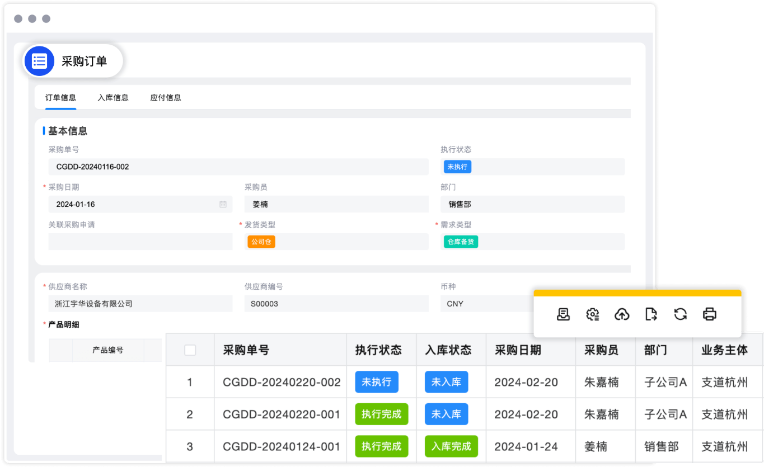Open the settings gear icon on the toolbar
Image resolution: width=764 pixels, height=467 pixels.
point(593,314)
